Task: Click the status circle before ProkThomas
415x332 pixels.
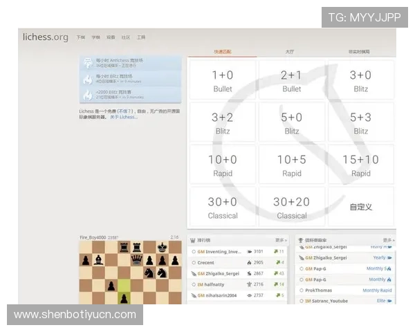Action: (301, 290)
